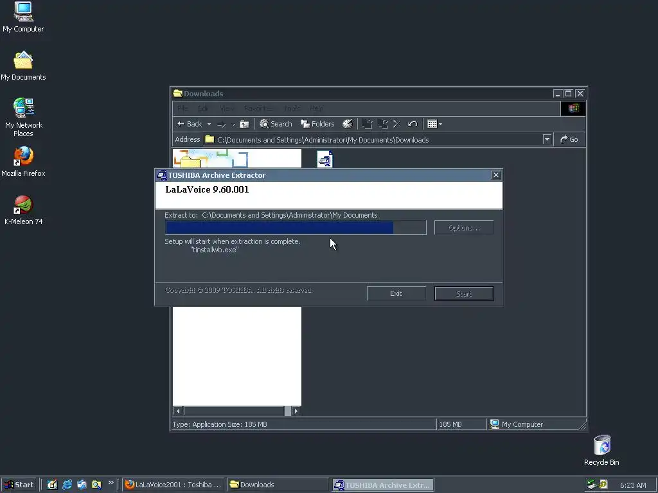This screenshot has width=658, height=493.
Task: Open the Favorites menu in Downloads window
Action: [x=258, y=108]
